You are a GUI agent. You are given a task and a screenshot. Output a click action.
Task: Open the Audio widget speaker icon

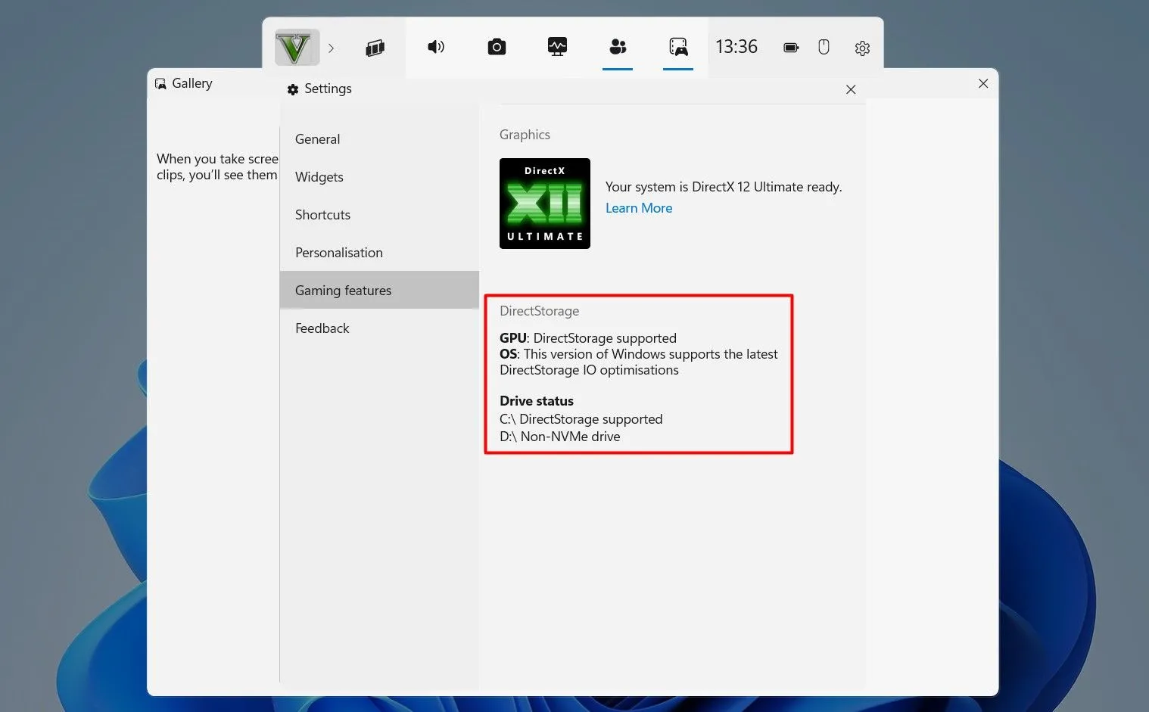(436, 47)
